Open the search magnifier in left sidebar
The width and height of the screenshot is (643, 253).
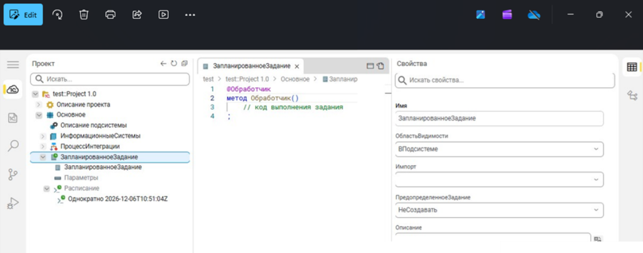click(x=13, y=146)
